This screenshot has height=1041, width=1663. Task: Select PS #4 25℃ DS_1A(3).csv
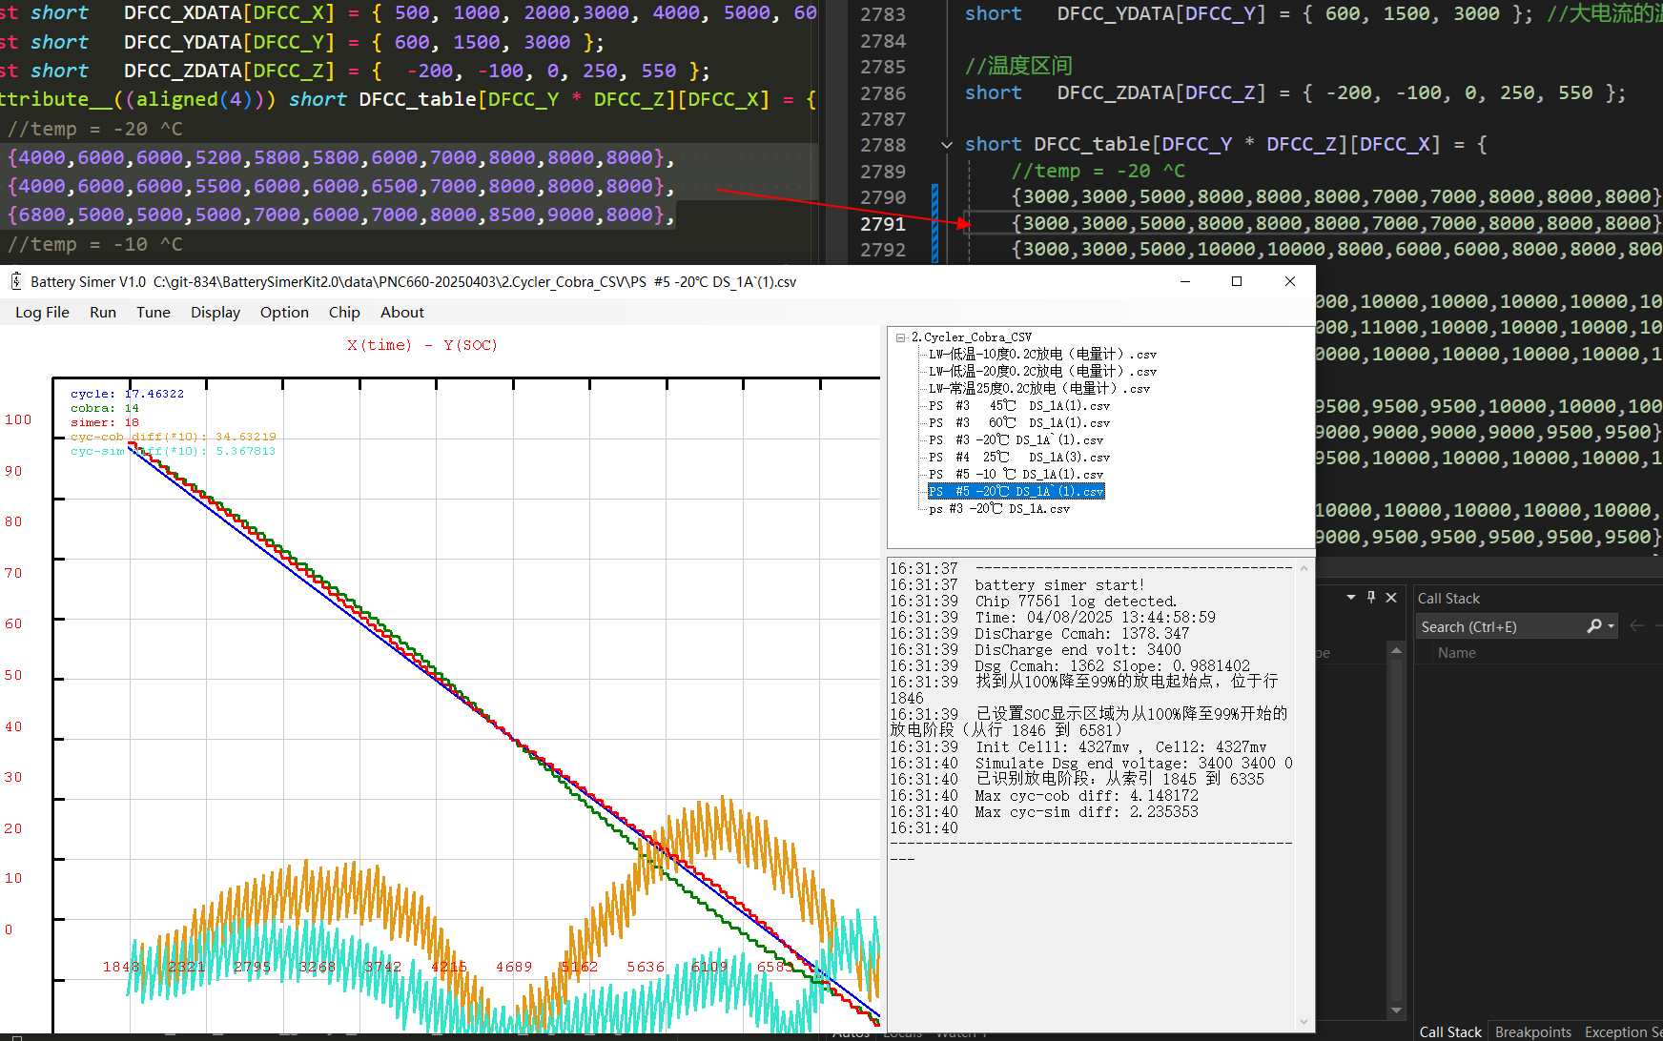tap(1019, 458)
